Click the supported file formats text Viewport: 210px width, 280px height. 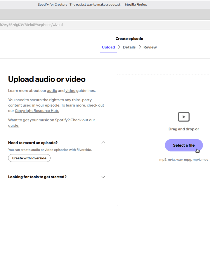pos(183,160)
